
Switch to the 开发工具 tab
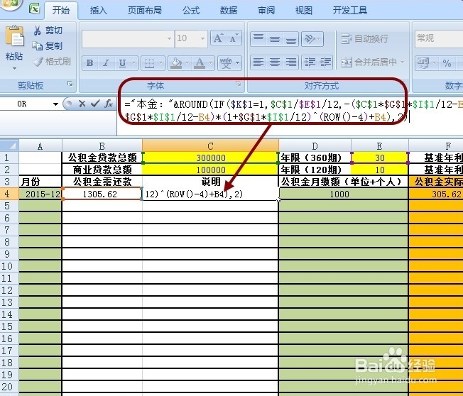[350, 11]
